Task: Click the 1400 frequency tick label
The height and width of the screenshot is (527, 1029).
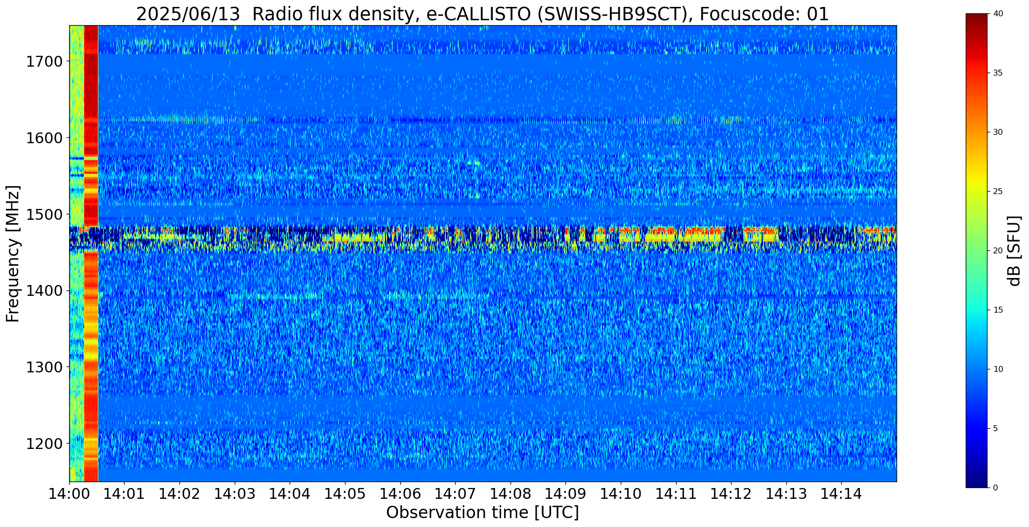Action: click(44, 291)
